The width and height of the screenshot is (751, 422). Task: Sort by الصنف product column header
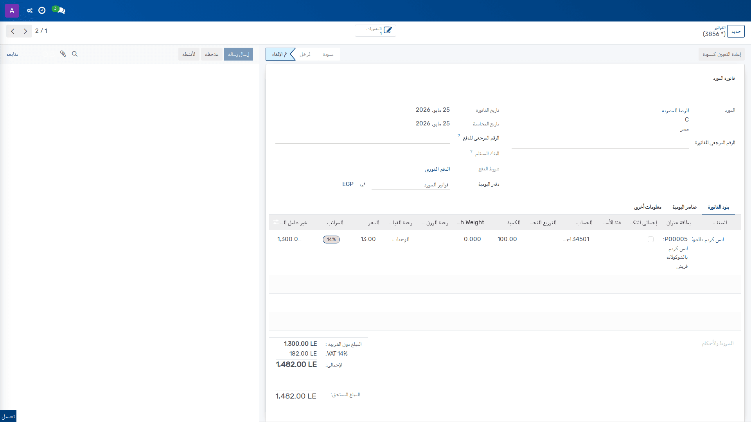[720, 222]
